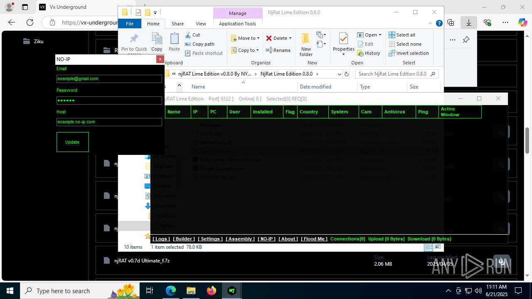
Task: Switch Explorer to details view icon
Action: click(x=429, y=247)
